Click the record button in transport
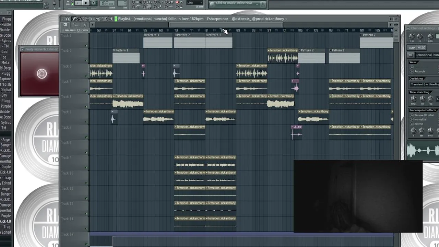439x247 pixels. click(94, 3)
